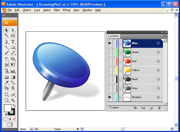
Task: Select the Type tool
Action: tap(13, 42)
